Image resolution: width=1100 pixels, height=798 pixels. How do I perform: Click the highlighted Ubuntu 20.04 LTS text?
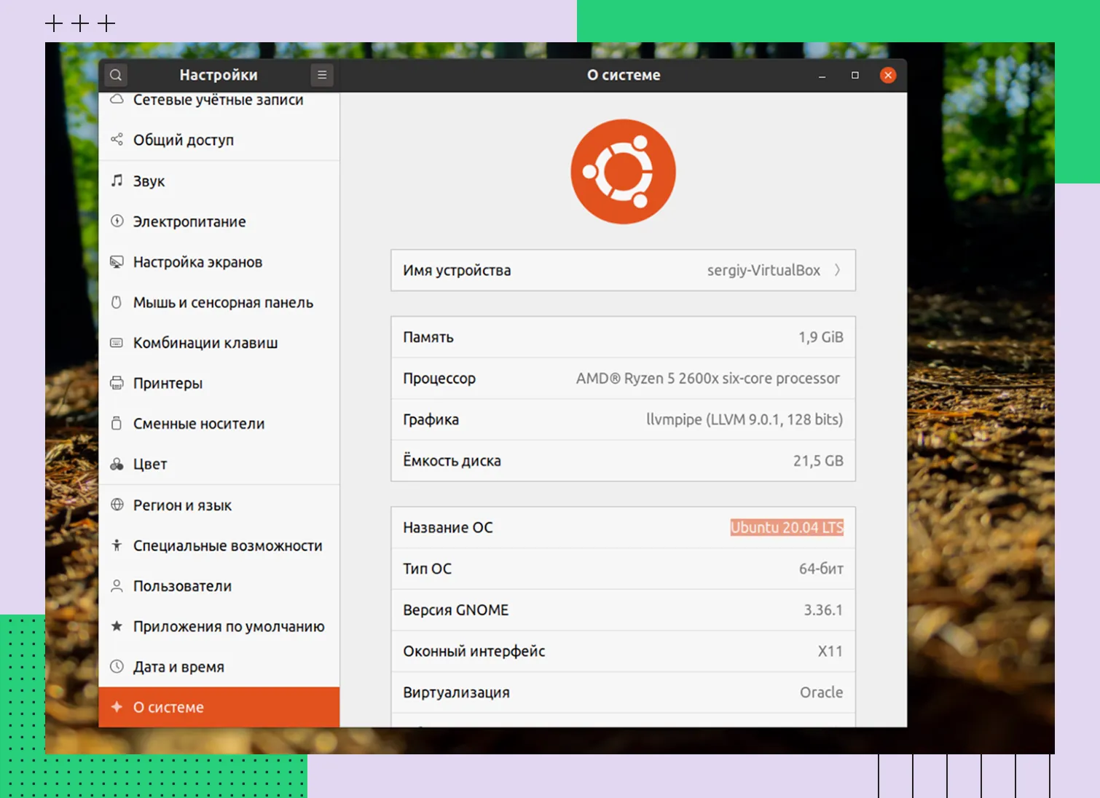coord(787,528)
